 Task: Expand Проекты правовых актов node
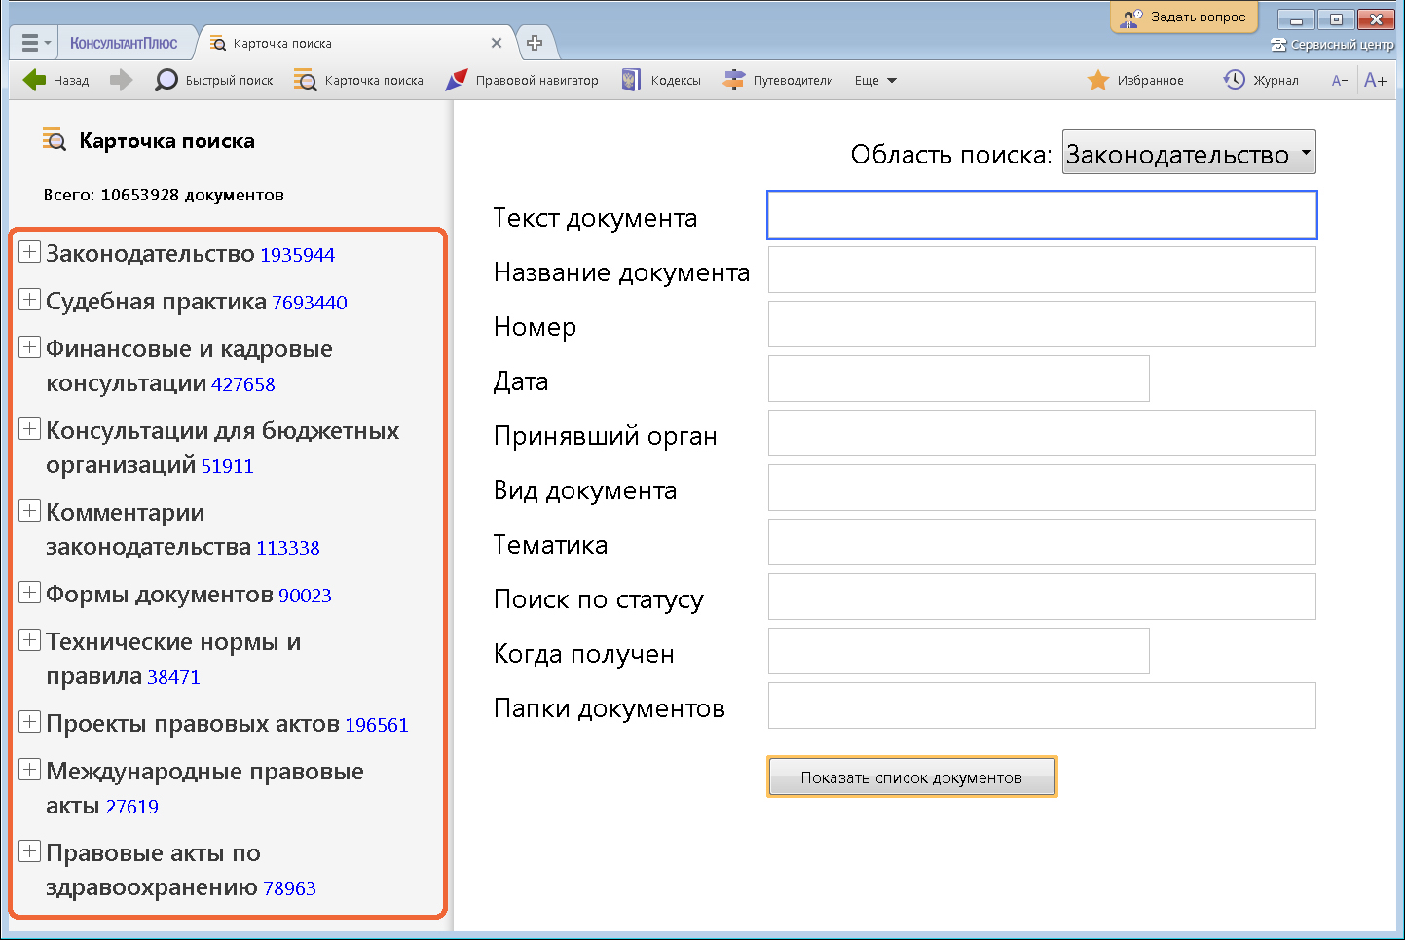30,722
